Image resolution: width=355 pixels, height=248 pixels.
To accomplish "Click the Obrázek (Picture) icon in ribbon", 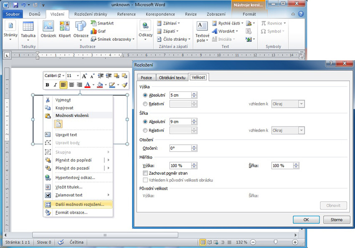I will tap(48, 29).
